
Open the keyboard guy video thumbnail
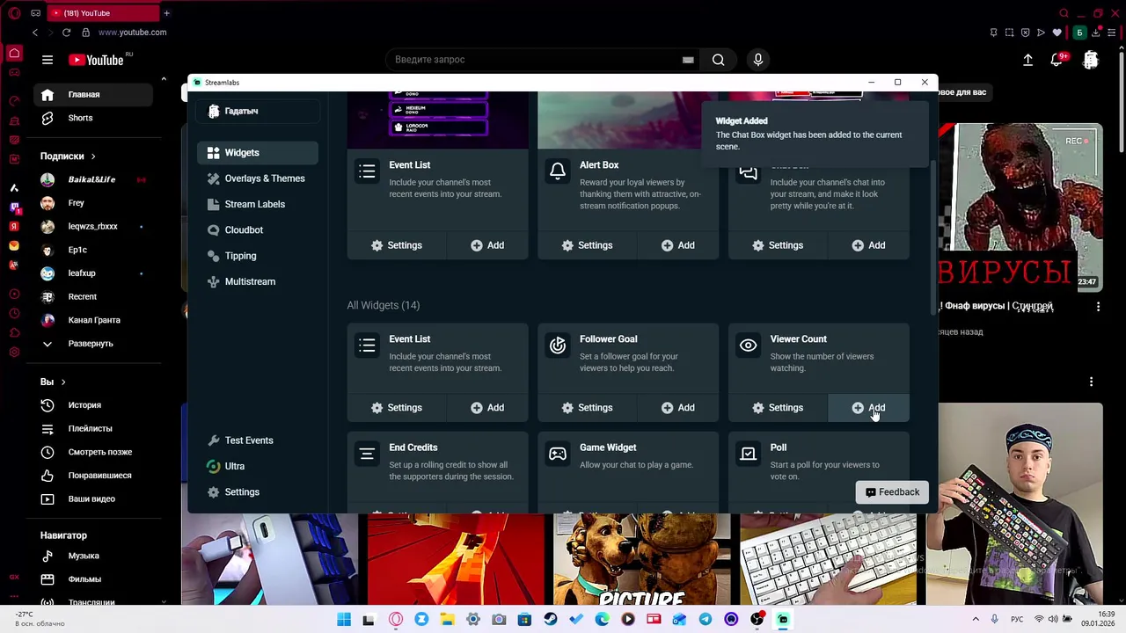tap(1020, 504)
